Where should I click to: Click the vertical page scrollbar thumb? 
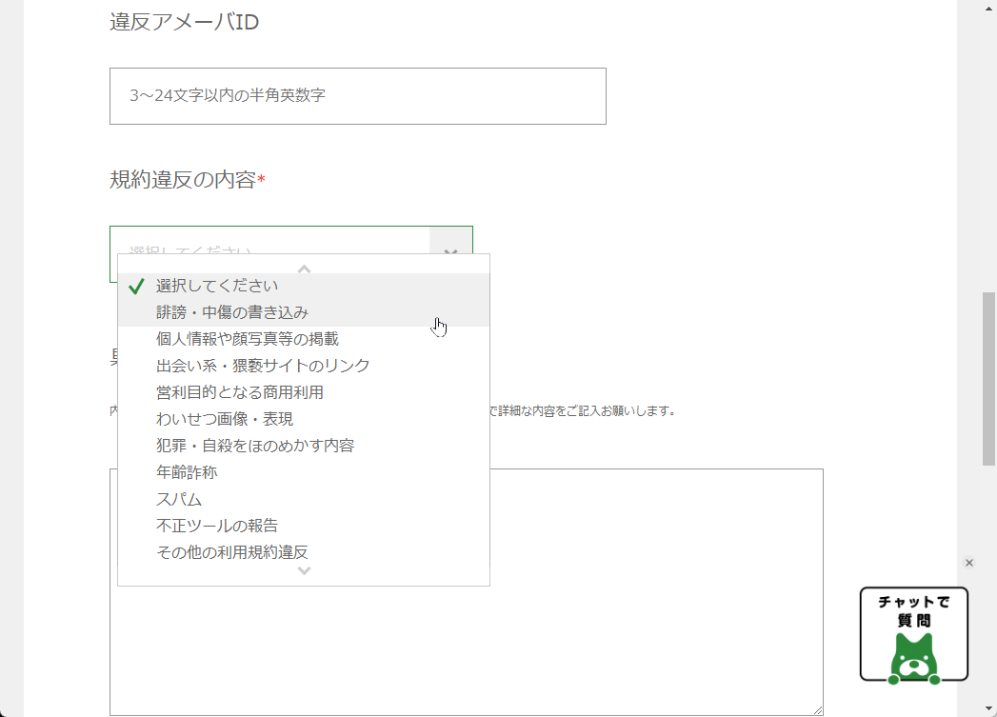(x=988, y=379)
